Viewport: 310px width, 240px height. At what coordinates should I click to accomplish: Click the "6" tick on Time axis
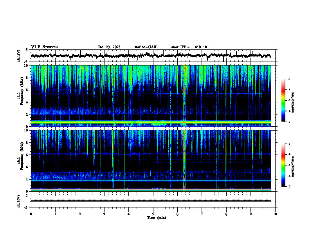[x=178, y=214]
